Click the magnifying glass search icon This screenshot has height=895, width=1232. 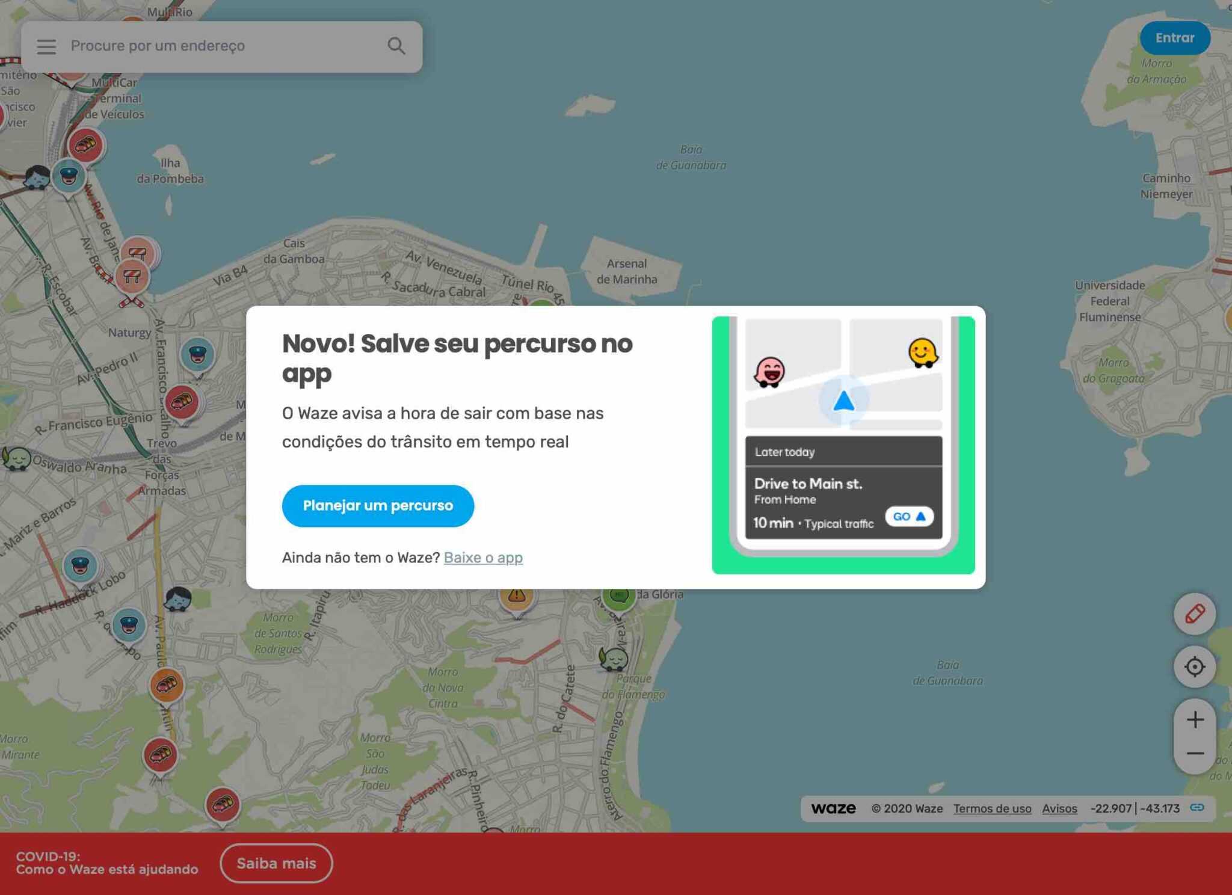click(396, 46)
